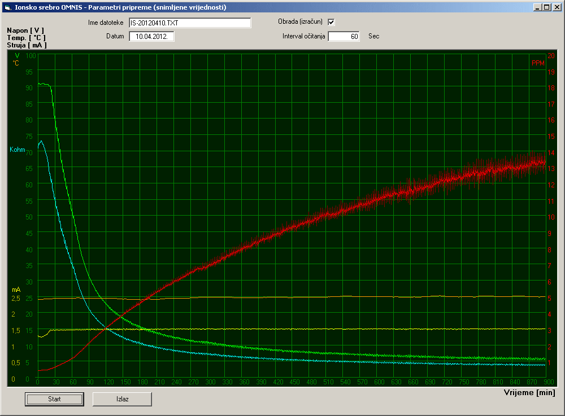Image resolution: width=565 pixels, height=416 pixels.
Task: Click the yellow mA axis label
Action: [x=16, y=290]
